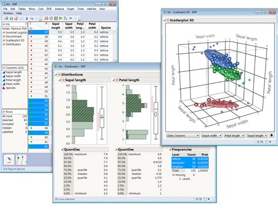Open the red triangle menu beside Distributions
Viewport: 278px width, 214px height.
[x=59, y=74]
